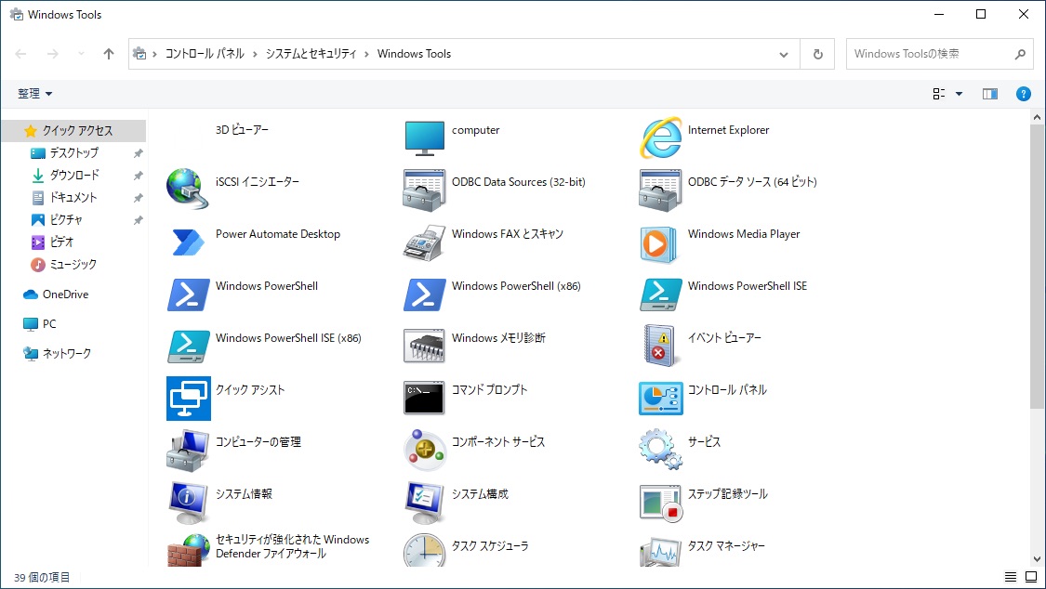Click the Windows Tools breadcrumb

coord(415,54)
